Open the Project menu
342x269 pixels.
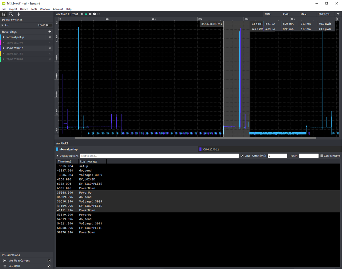[13, 9]
